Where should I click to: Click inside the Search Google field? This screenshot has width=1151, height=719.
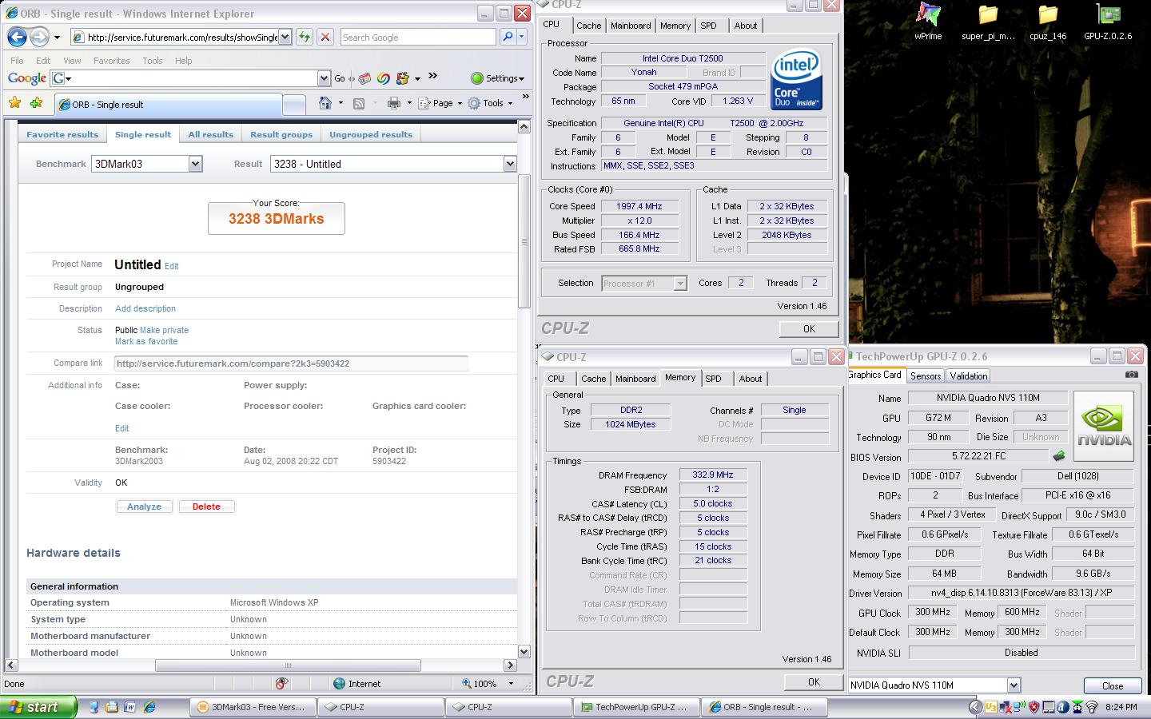[417, 37]
